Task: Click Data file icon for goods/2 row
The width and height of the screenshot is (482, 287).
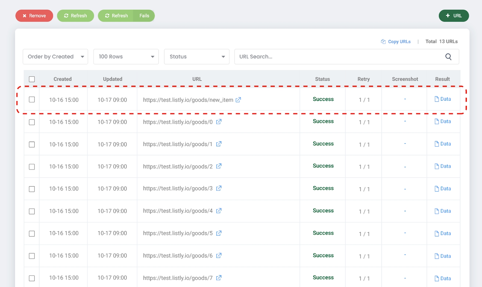Action: [437, 166]
